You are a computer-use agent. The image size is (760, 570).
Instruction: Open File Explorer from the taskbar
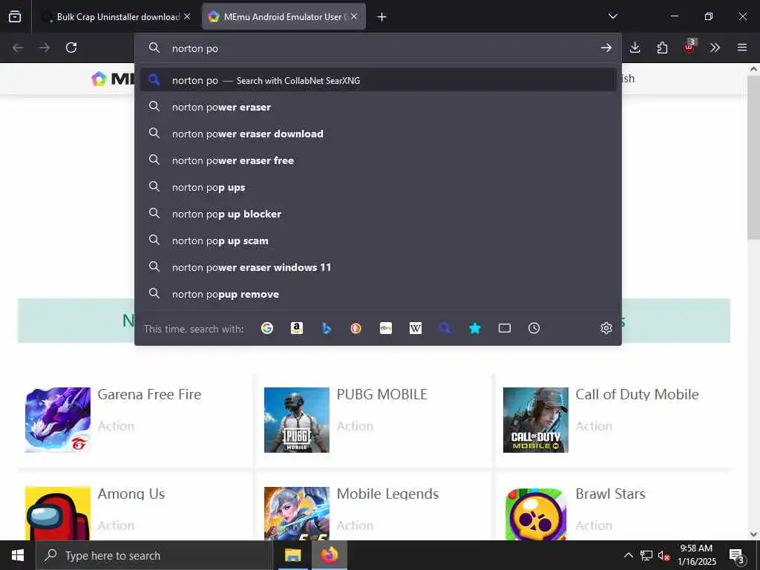[292, 555]
